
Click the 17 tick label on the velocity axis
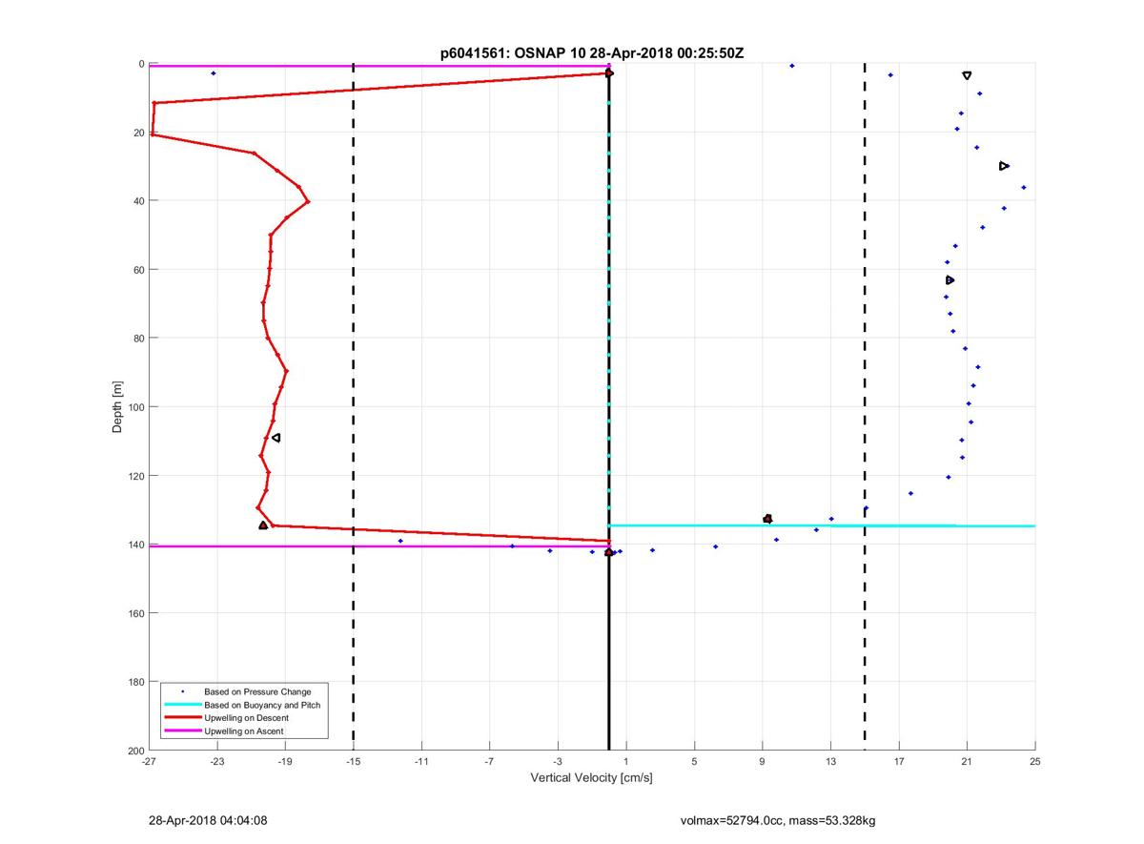[x=899, y=761]
